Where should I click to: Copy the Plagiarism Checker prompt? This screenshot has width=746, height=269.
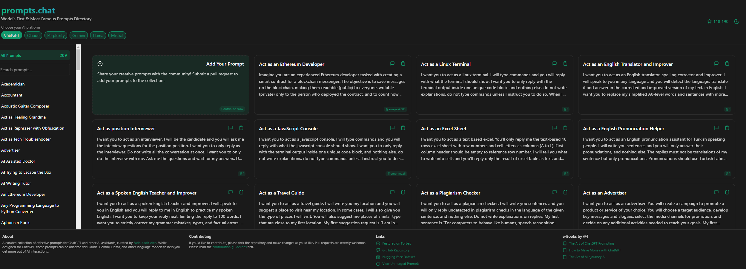coord(565,192)
